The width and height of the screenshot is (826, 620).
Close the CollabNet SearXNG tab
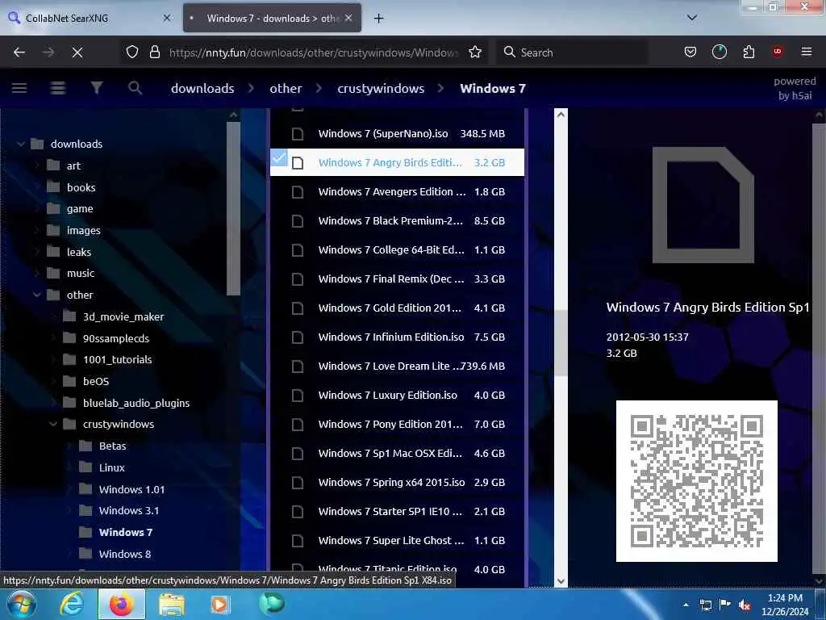pyautogui.click(x=167, y=18)
